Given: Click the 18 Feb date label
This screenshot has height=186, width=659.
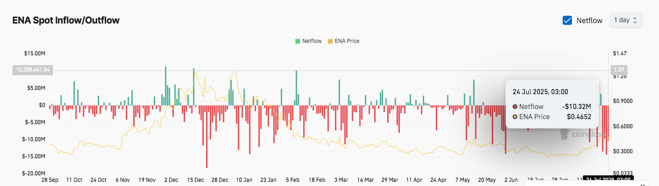Looking at the screenshot, I should [x=317, y=180].
